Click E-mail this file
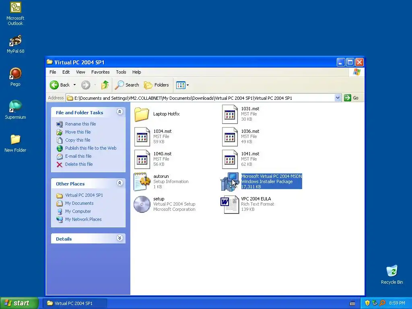Image resolution: width=412 pixels, height=309 pixels. [x=78, y=156]
